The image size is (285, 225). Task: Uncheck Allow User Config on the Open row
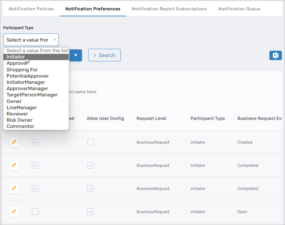pyautogui.click(x=90, y=212)
